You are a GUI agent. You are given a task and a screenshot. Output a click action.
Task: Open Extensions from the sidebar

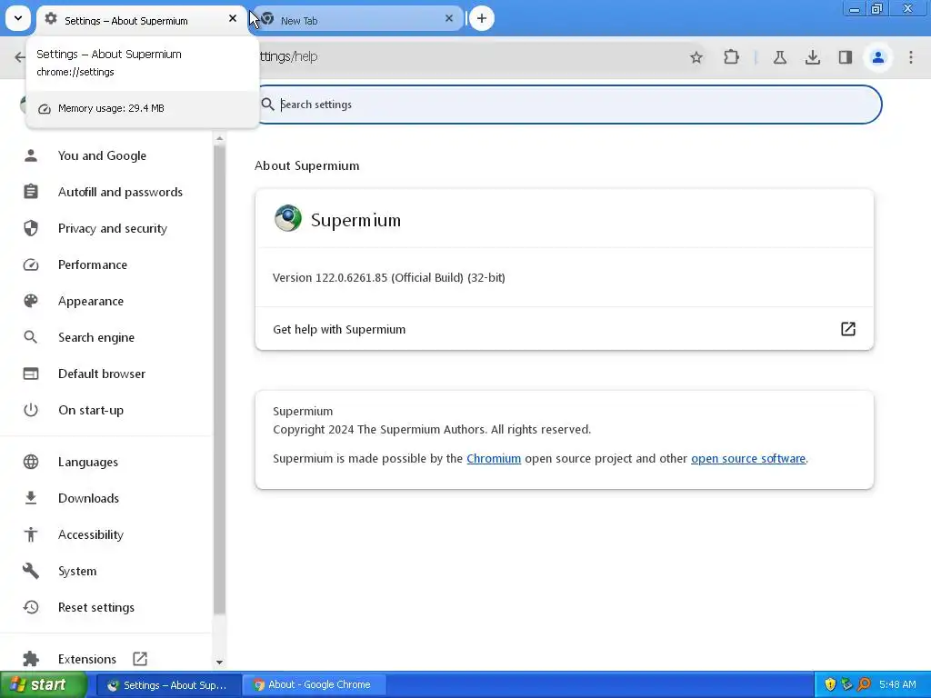coord(86,659)
